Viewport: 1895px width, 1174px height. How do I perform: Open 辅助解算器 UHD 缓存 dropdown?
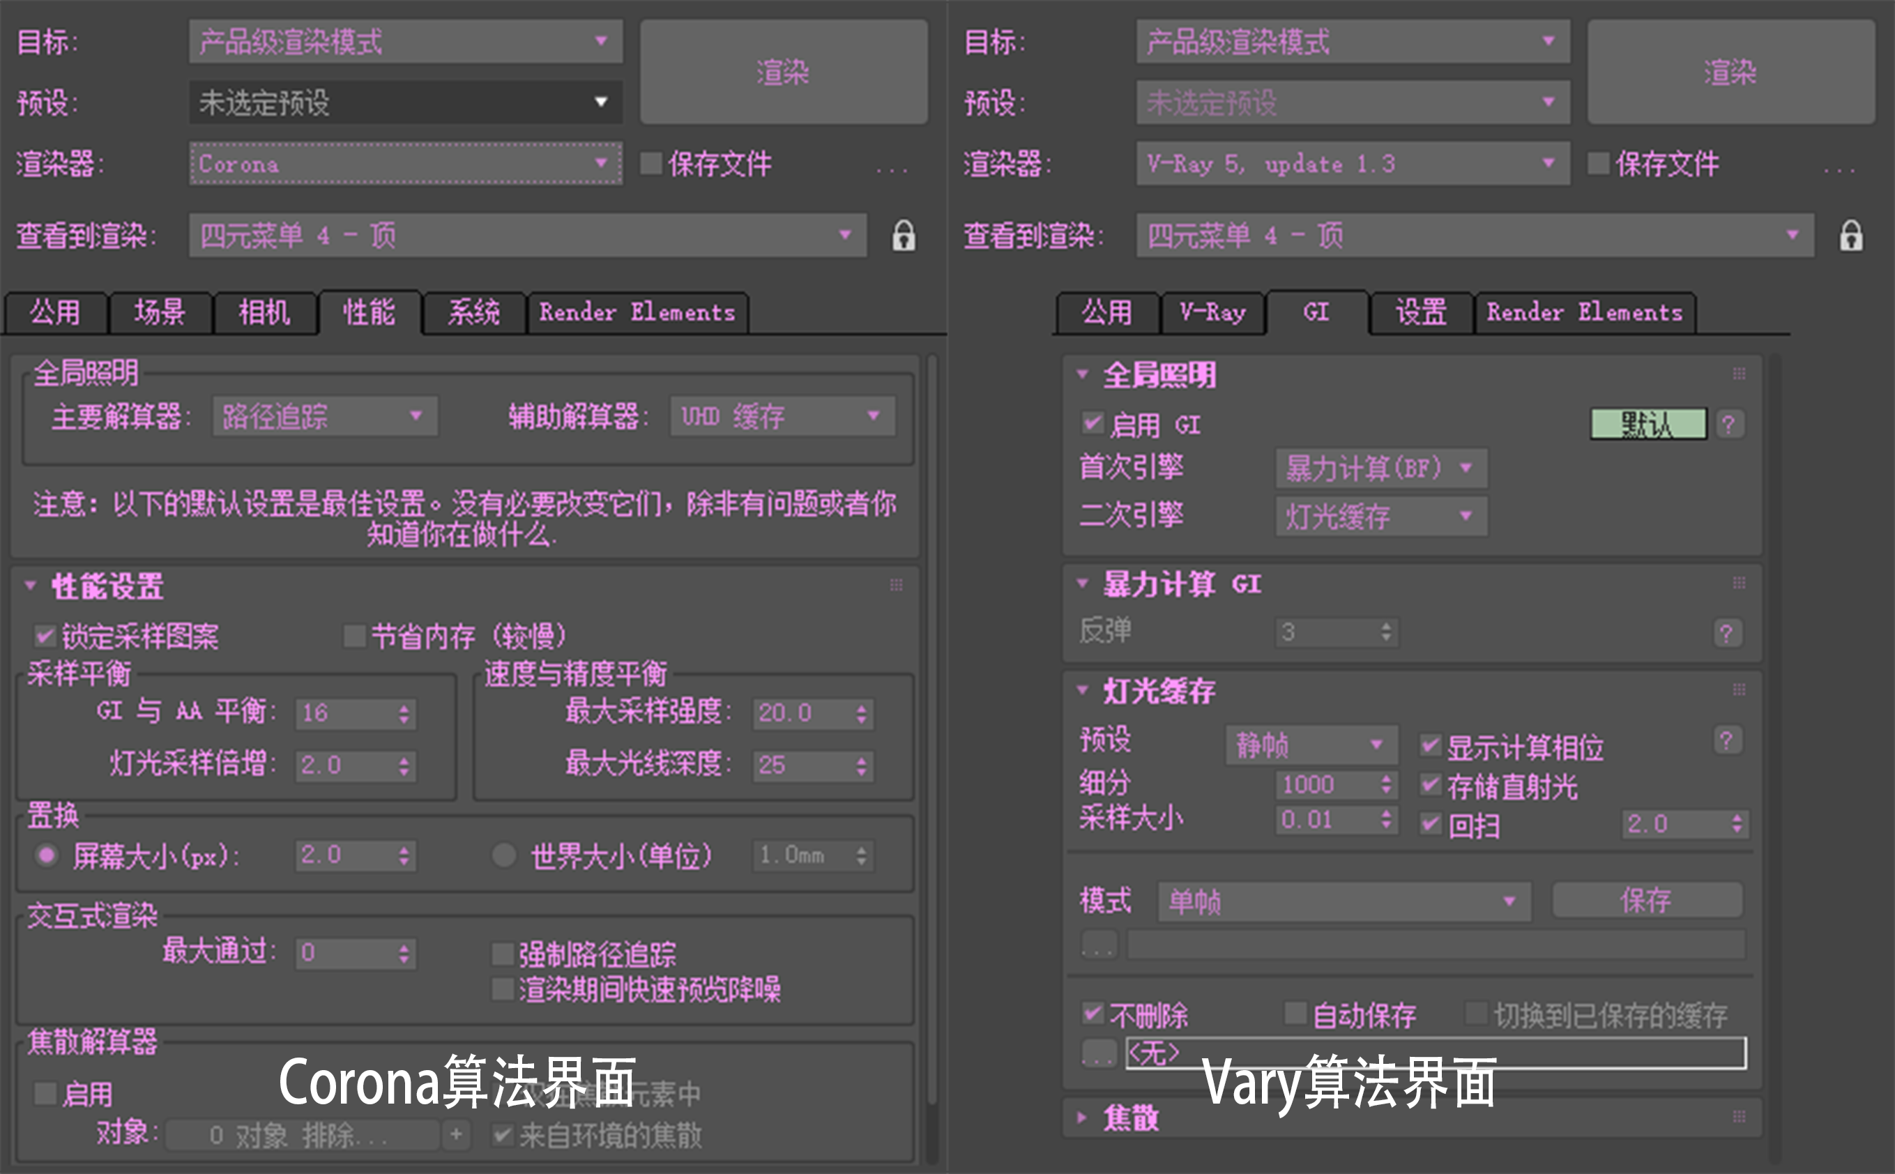[782, 416]
